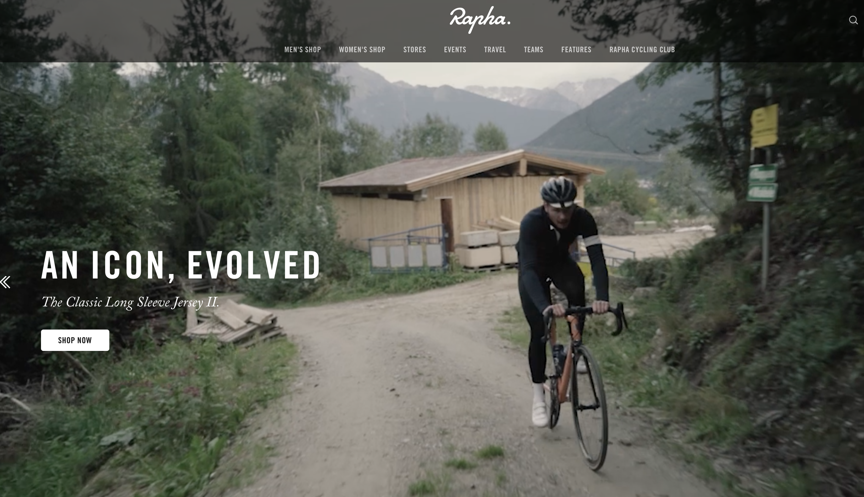Go to the Stores page

point(414,50)
